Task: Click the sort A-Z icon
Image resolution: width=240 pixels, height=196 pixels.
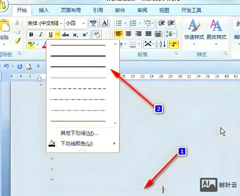Action: tap(162, 44)
